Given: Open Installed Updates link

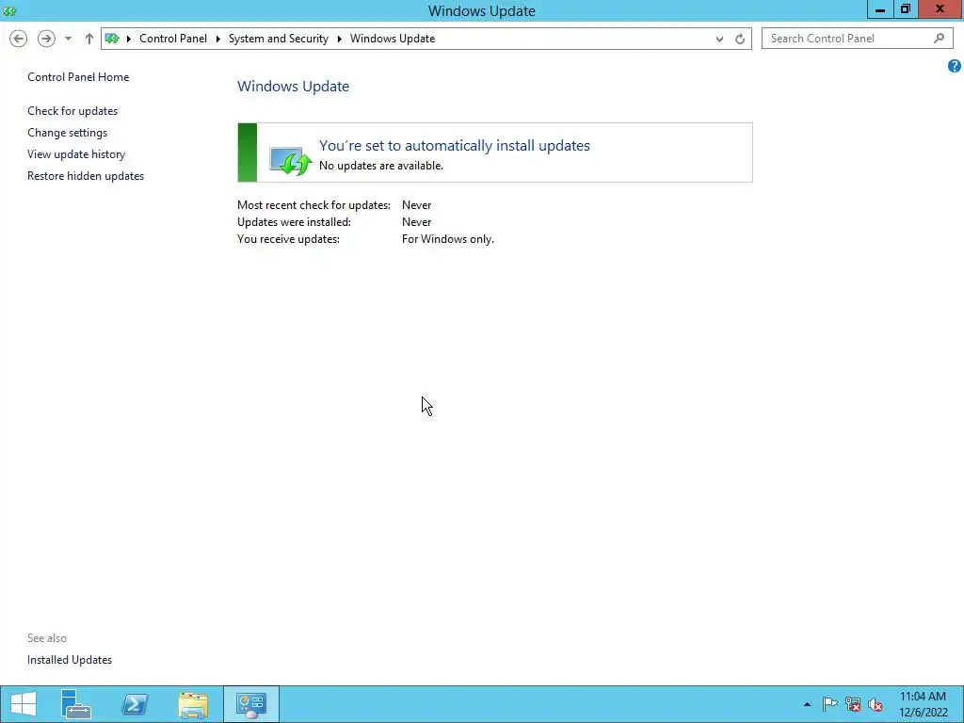Looking at the screenshot, I should [70, 660].
